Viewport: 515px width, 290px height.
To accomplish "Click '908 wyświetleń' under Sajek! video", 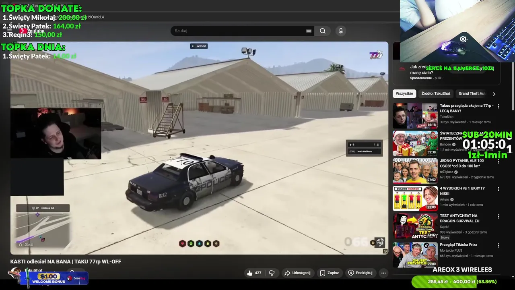I will click(x=451, y=232).
